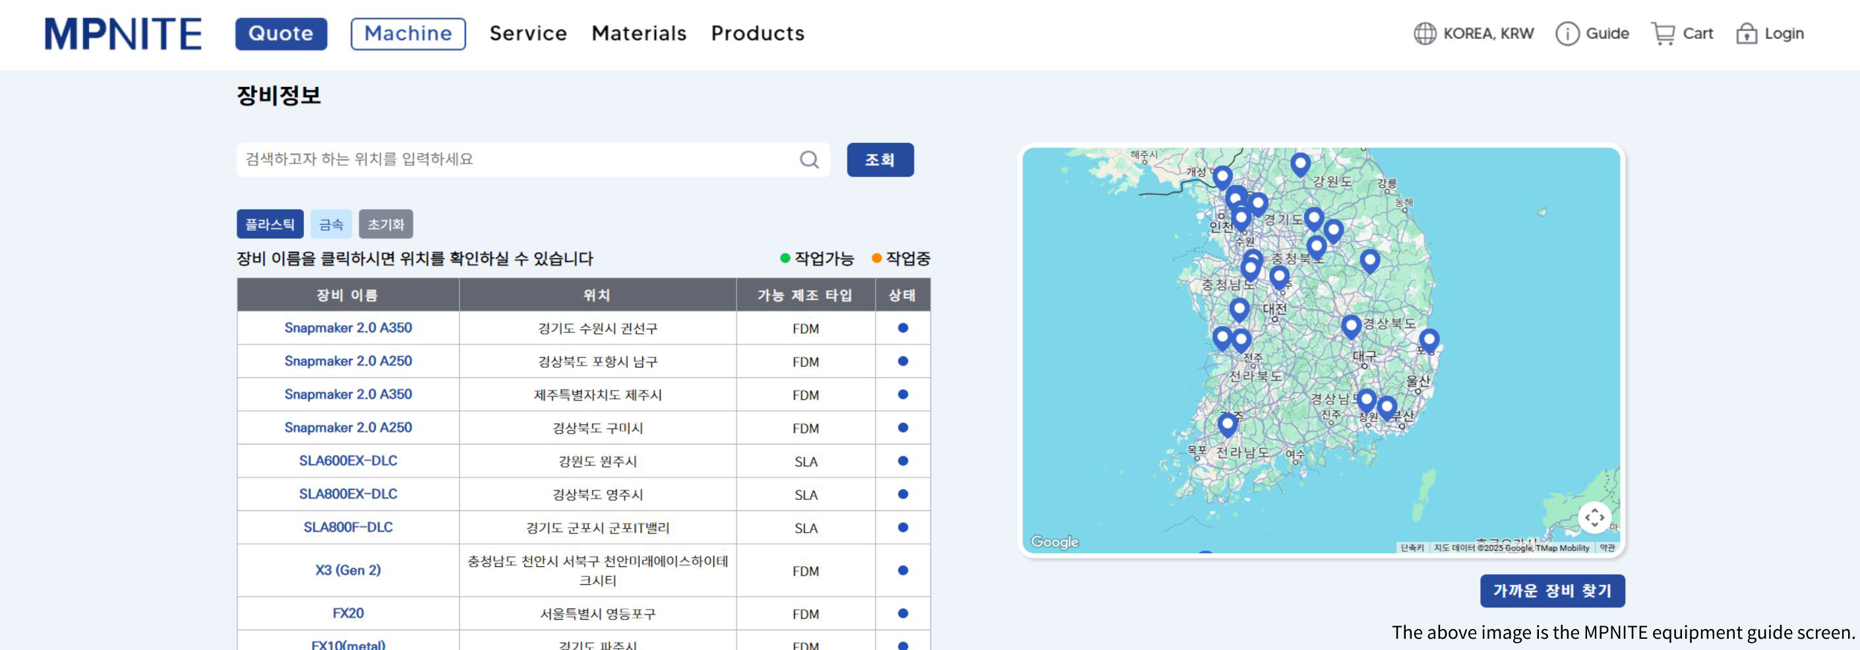Click the 초기화 reset button

[386, 225]
